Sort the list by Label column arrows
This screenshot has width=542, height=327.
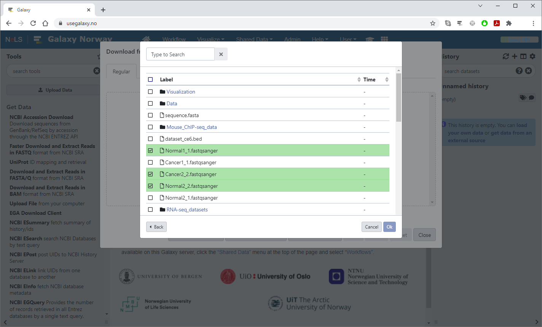tap(359, 79)
